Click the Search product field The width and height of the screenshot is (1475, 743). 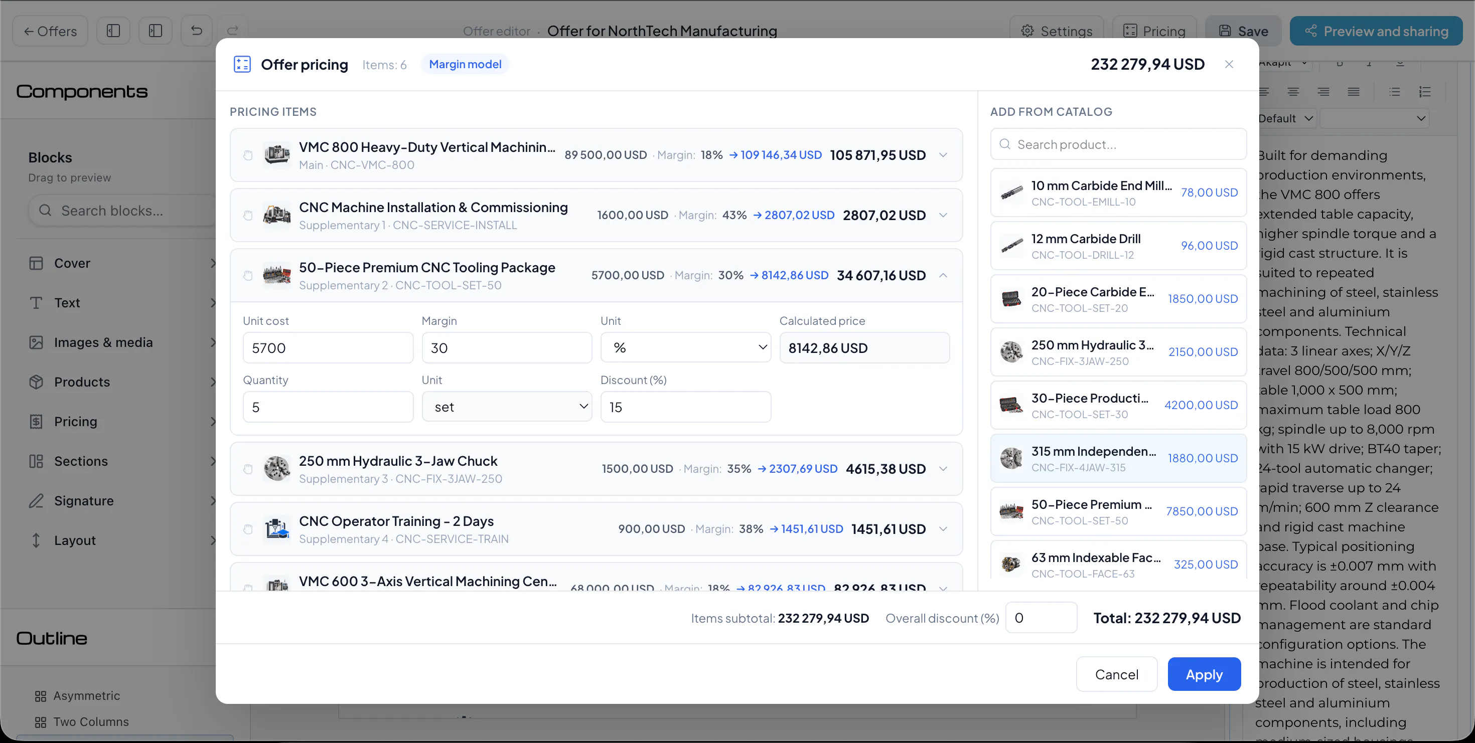pyautogui.click(x=1118, y=144)
